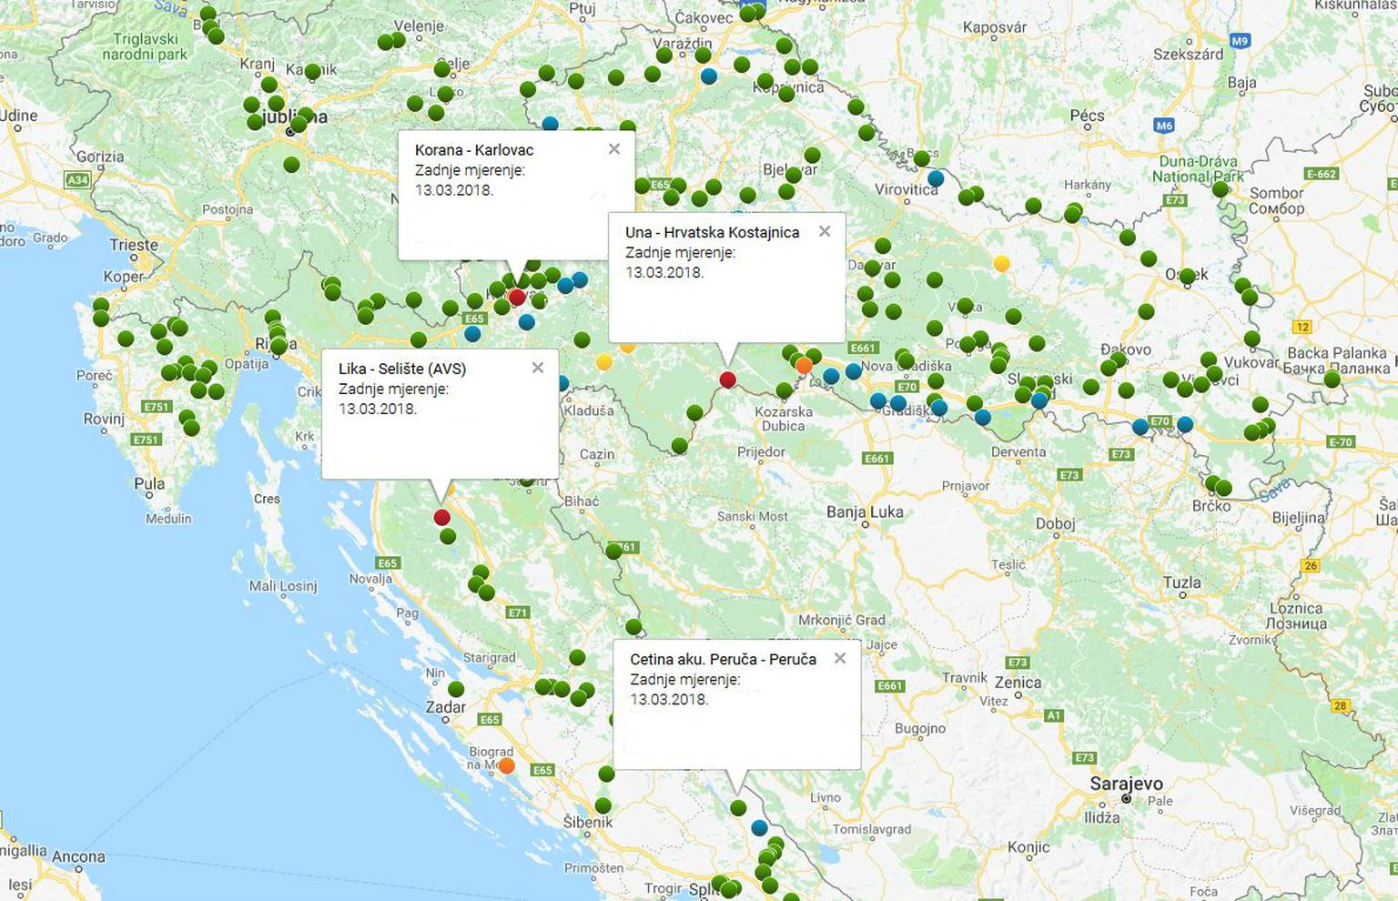The height and width of the screenshot is (901, 1398).
Task: Click the blue marker just below the Cetina Peruča marker
Action: [x=759, y=827]
